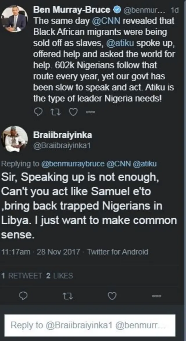Open more options on Braiibraiyinka's tweet

156,296
